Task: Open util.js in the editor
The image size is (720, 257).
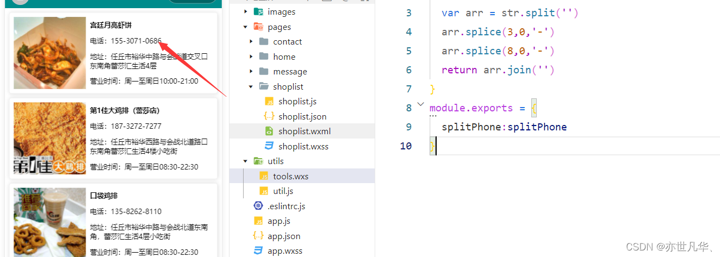Action: [x=283, y=191]
